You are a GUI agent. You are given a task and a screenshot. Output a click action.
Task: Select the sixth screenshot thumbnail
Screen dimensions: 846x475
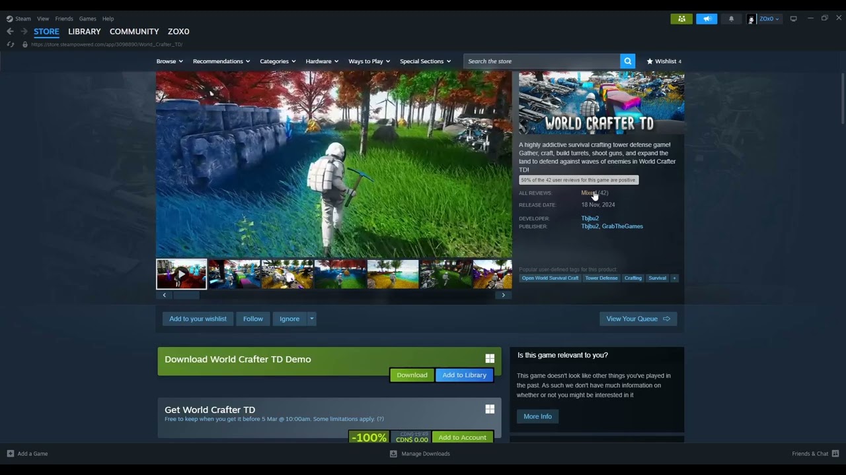445,274
